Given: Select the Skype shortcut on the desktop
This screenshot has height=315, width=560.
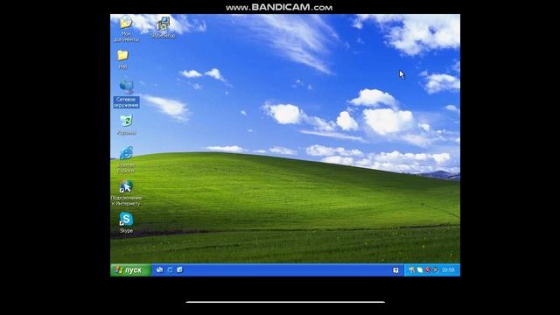Looking at the screenshot, I should click(x=126, y=222).
